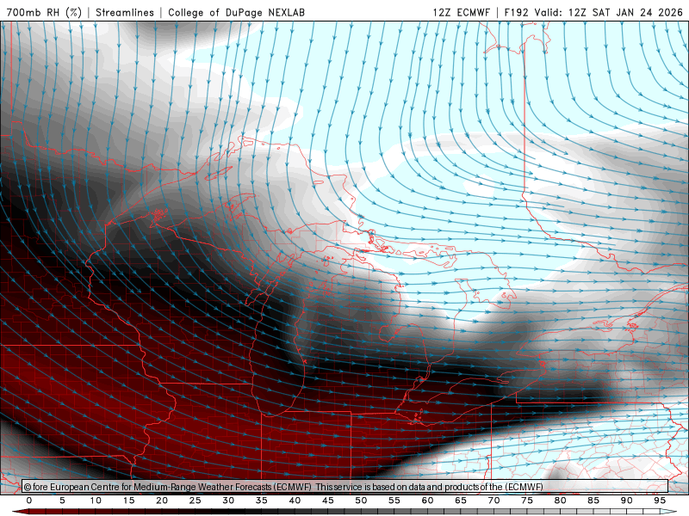
Task: Click the '12Z ECMWF' model run label
Action: [x=461, y=12]
